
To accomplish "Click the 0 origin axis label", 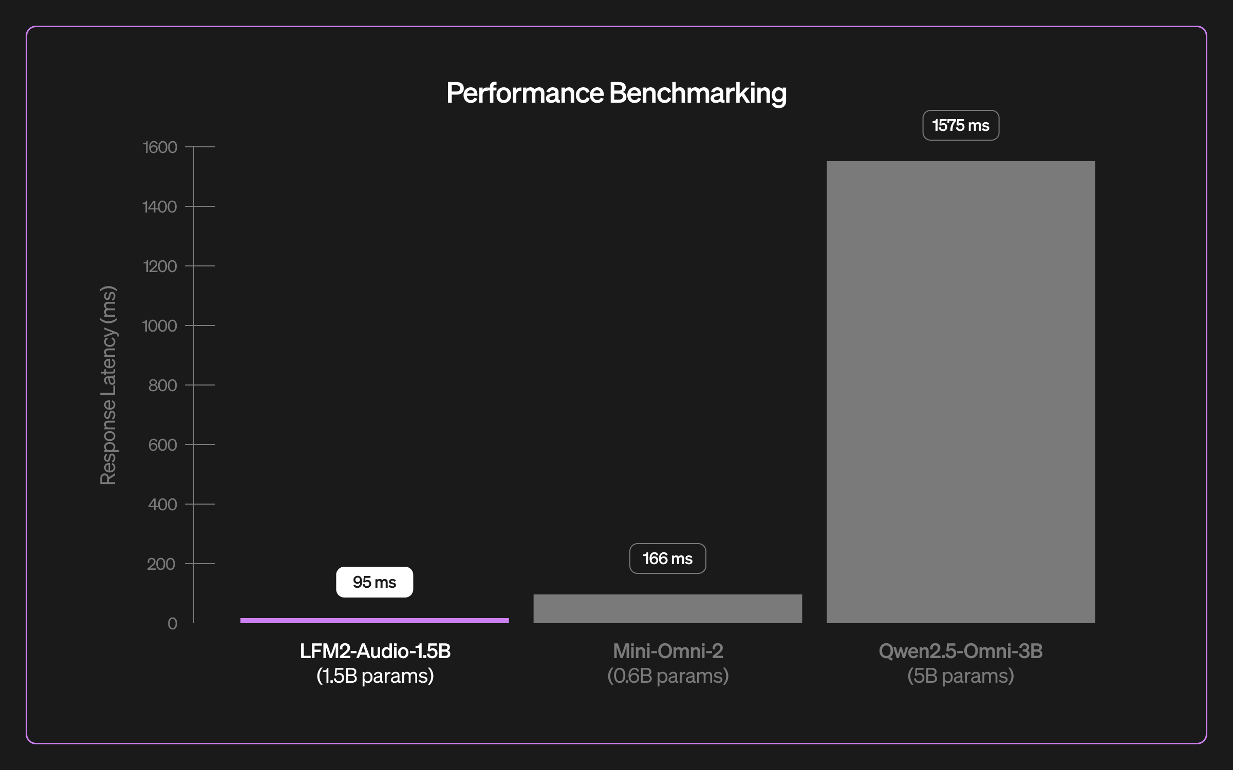I will (x=172, y=624).
